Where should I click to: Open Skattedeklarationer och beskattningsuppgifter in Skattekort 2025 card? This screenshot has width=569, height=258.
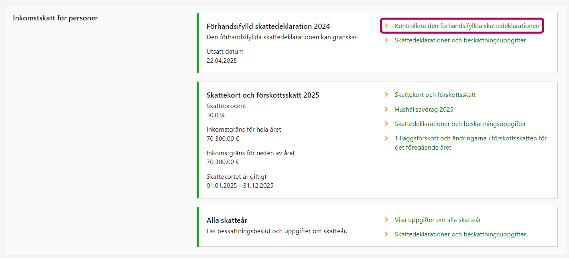[x=460, y=124]
